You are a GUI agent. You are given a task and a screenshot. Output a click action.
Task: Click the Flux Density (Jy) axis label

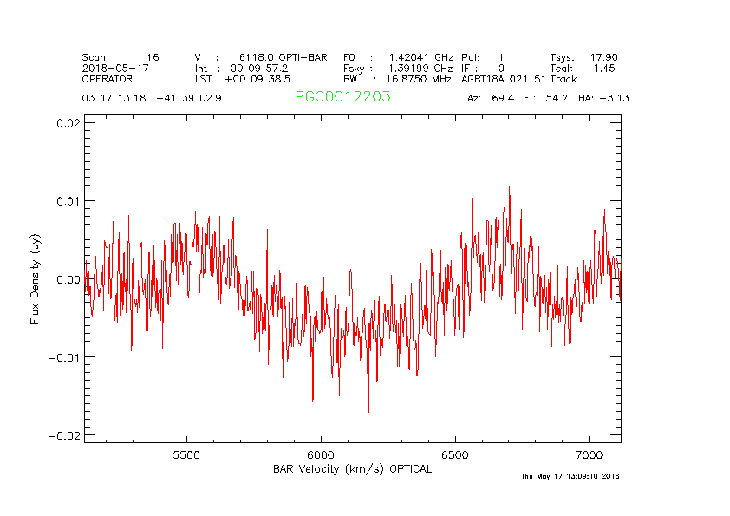(36, 278)
